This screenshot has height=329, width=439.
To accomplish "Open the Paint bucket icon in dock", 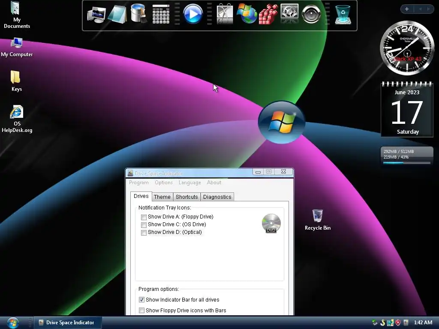I will tap(138, 13).
